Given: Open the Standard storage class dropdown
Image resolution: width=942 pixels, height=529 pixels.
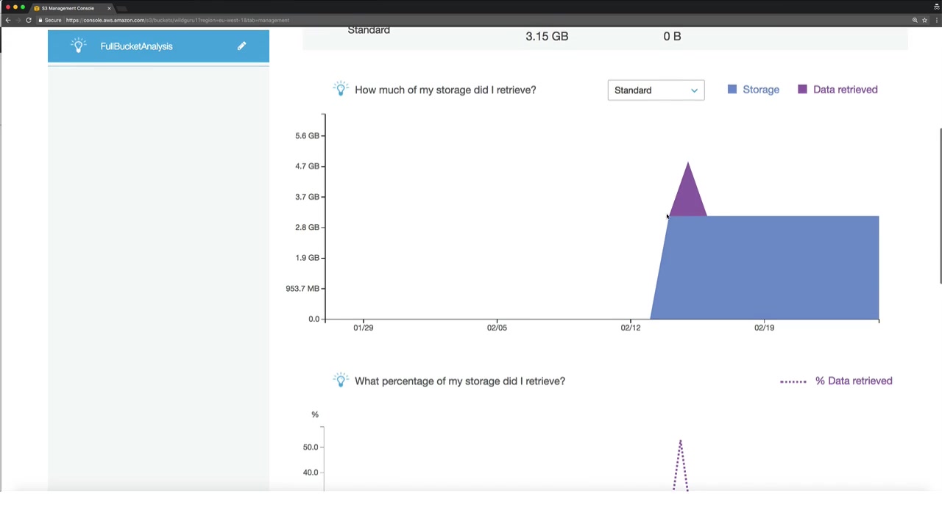Looking at the screenshot, I should point(656,90).
